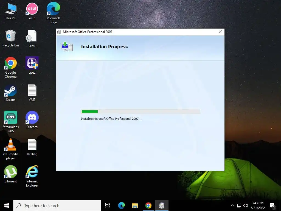Open File Explorer from the taskbar
Viewport: 281px width, 211px height.
click(135, 206)
